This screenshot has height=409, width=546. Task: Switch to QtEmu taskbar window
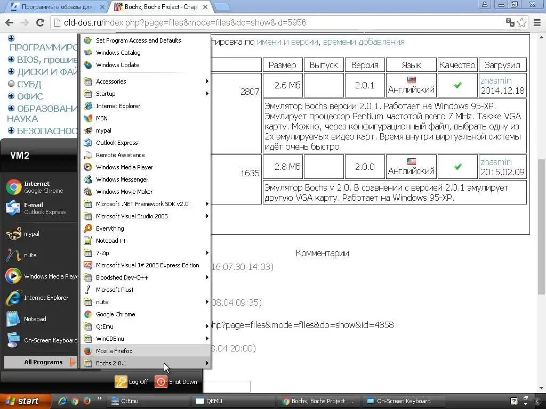tap(148, 401)
